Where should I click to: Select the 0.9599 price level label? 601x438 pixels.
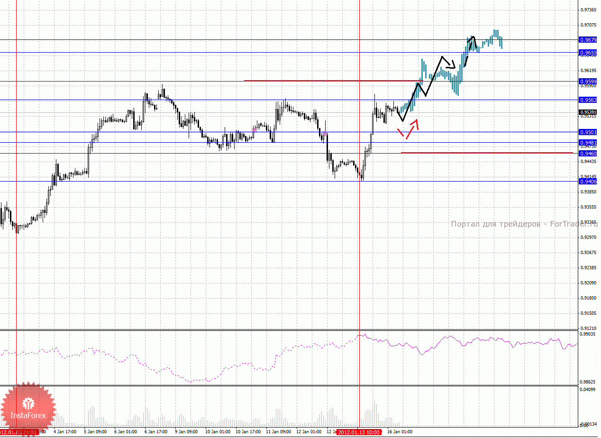click(x=588, y=81)
